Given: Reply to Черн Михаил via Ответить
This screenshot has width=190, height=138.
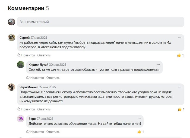Looking at the screenshot, I should point(44,109).
